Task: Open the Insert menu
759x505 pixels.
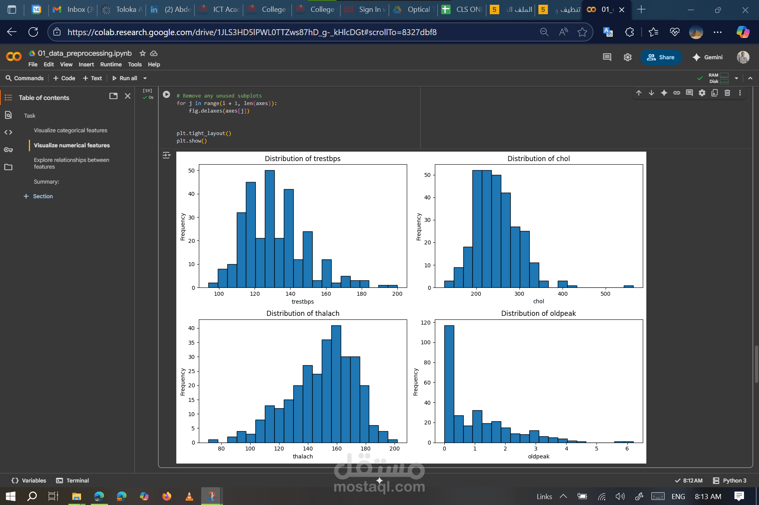Action: tap(86, 64)
